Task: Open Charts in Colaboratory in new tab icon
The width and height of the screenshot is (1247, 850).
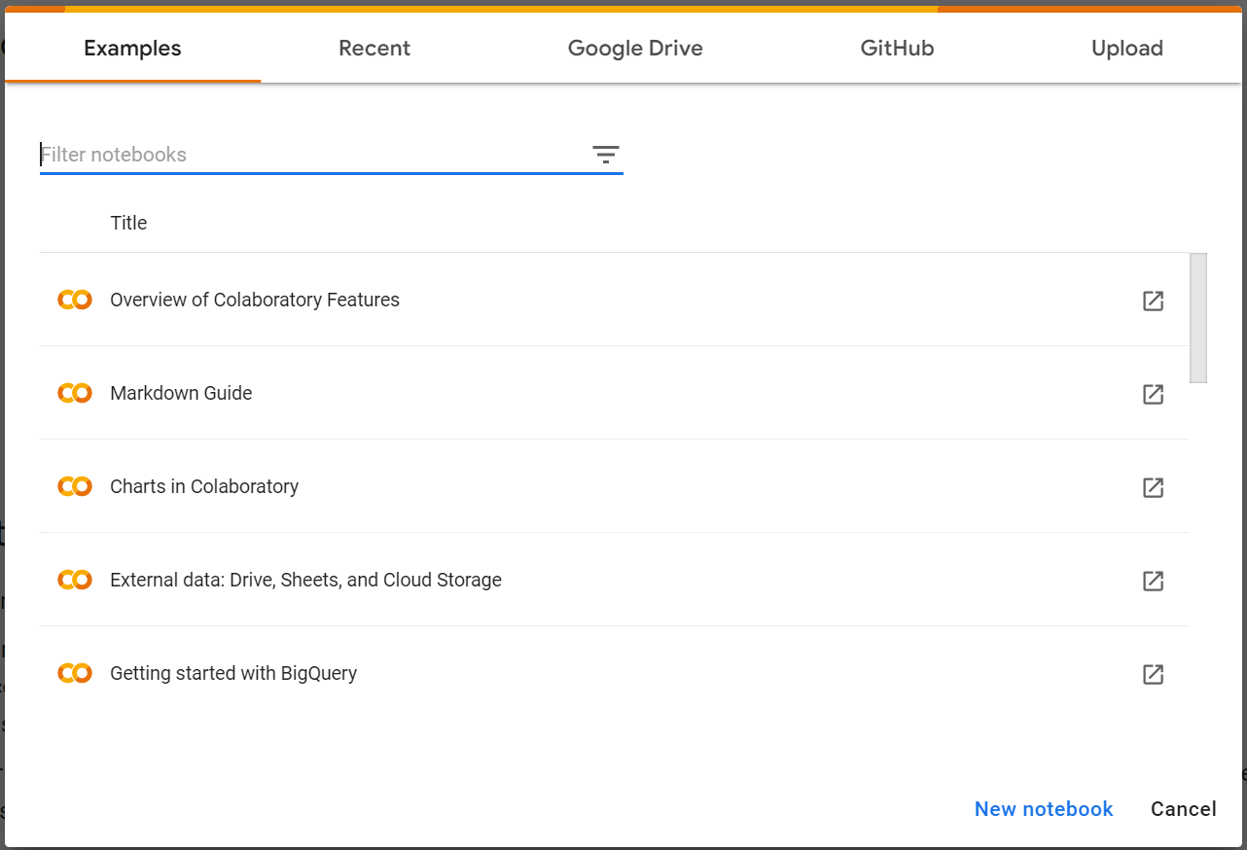Action: pyautogui.click(x=1153, y=487)
